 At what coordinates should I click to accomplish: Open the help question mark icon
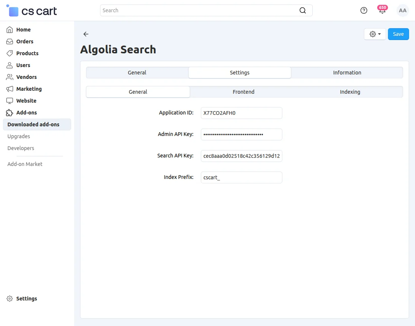(363, 10)
